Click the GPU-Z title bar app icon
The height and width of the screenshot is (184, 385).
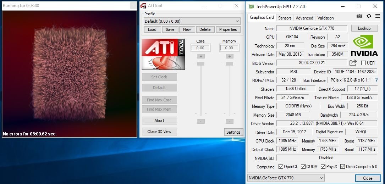pos(251,6)
